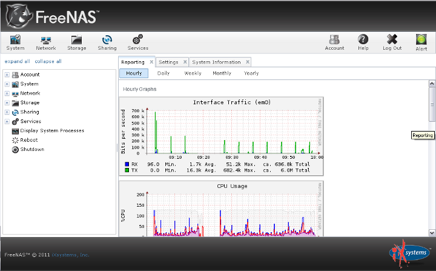This screenshot has width=436, height=271.
Task: Click the Shutdown power icon
Action: coord(15,150)
